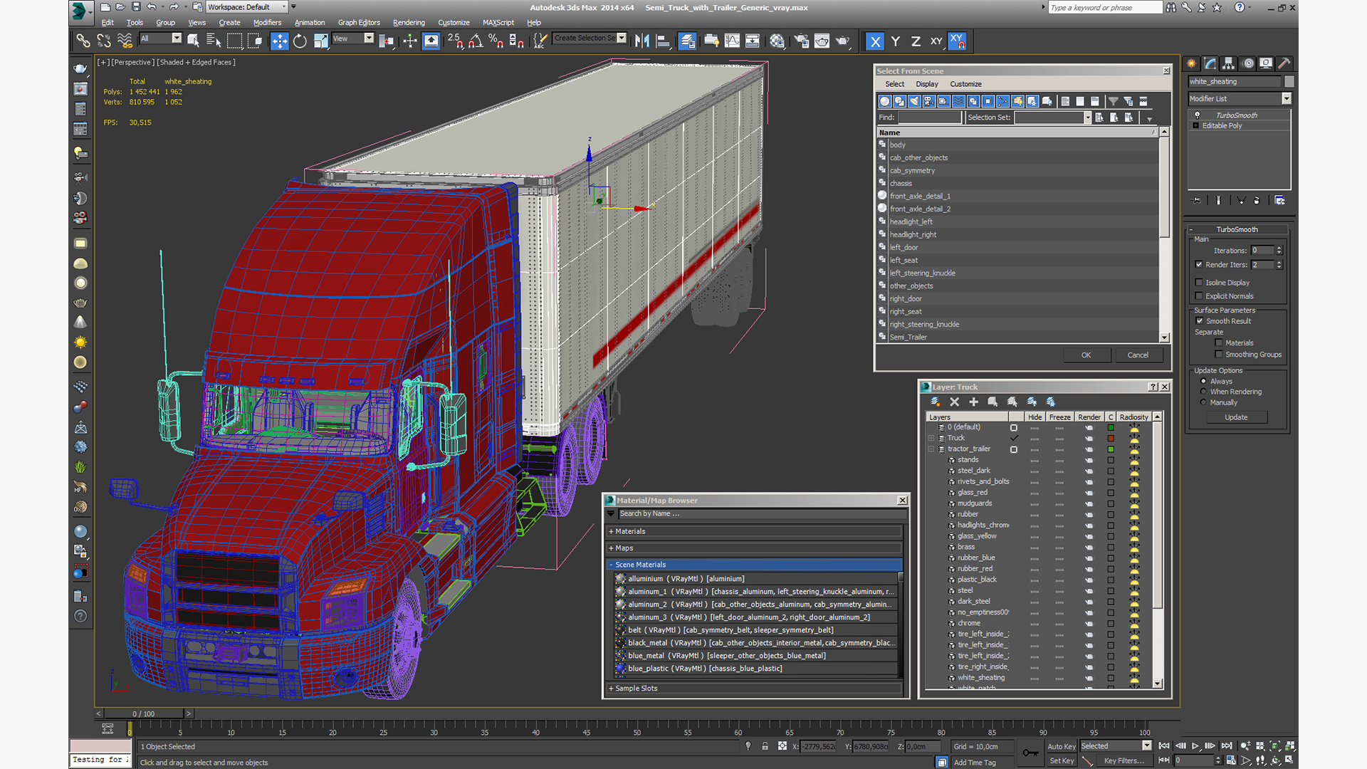Activate the Select and Rotate tool
The height and width of the screenshot is (769, 1367).
pyautogui.click(x=300, y=41)
